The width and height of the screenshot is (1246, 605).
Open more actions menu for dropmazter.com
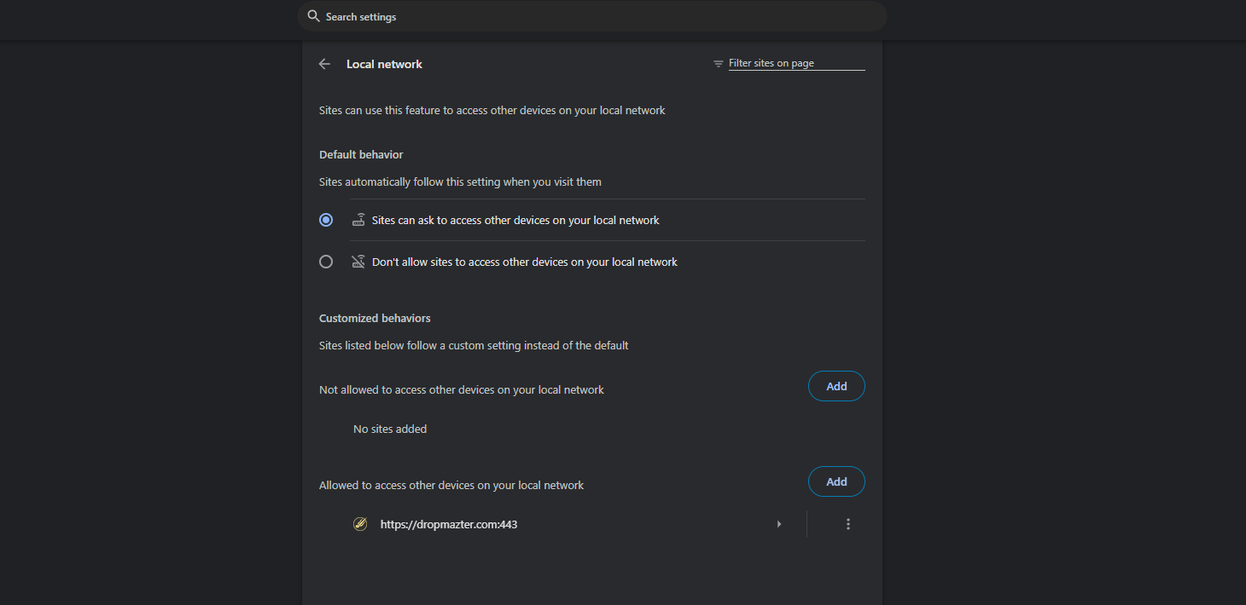847,524
